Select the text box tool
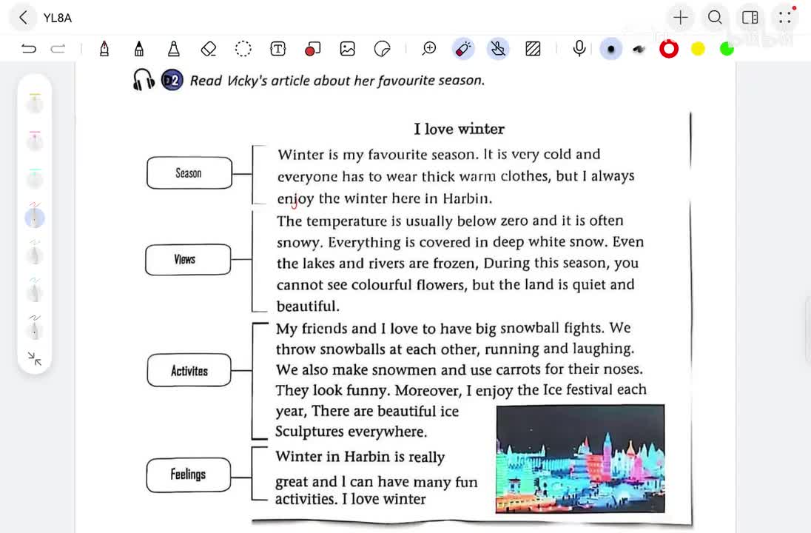 coord(277,49)
